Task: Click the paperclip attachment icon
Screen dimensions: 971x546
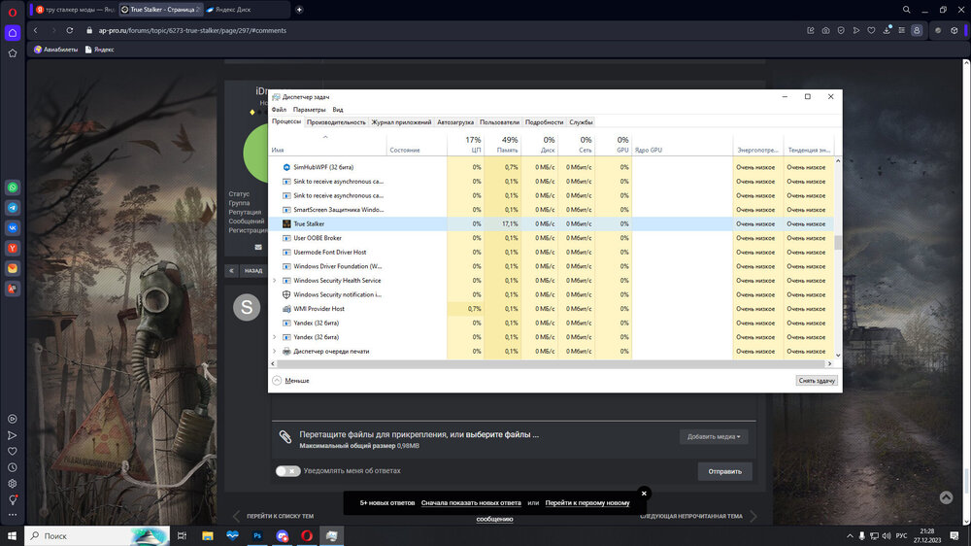Action: pyautogui.click(x=285, y=437)
